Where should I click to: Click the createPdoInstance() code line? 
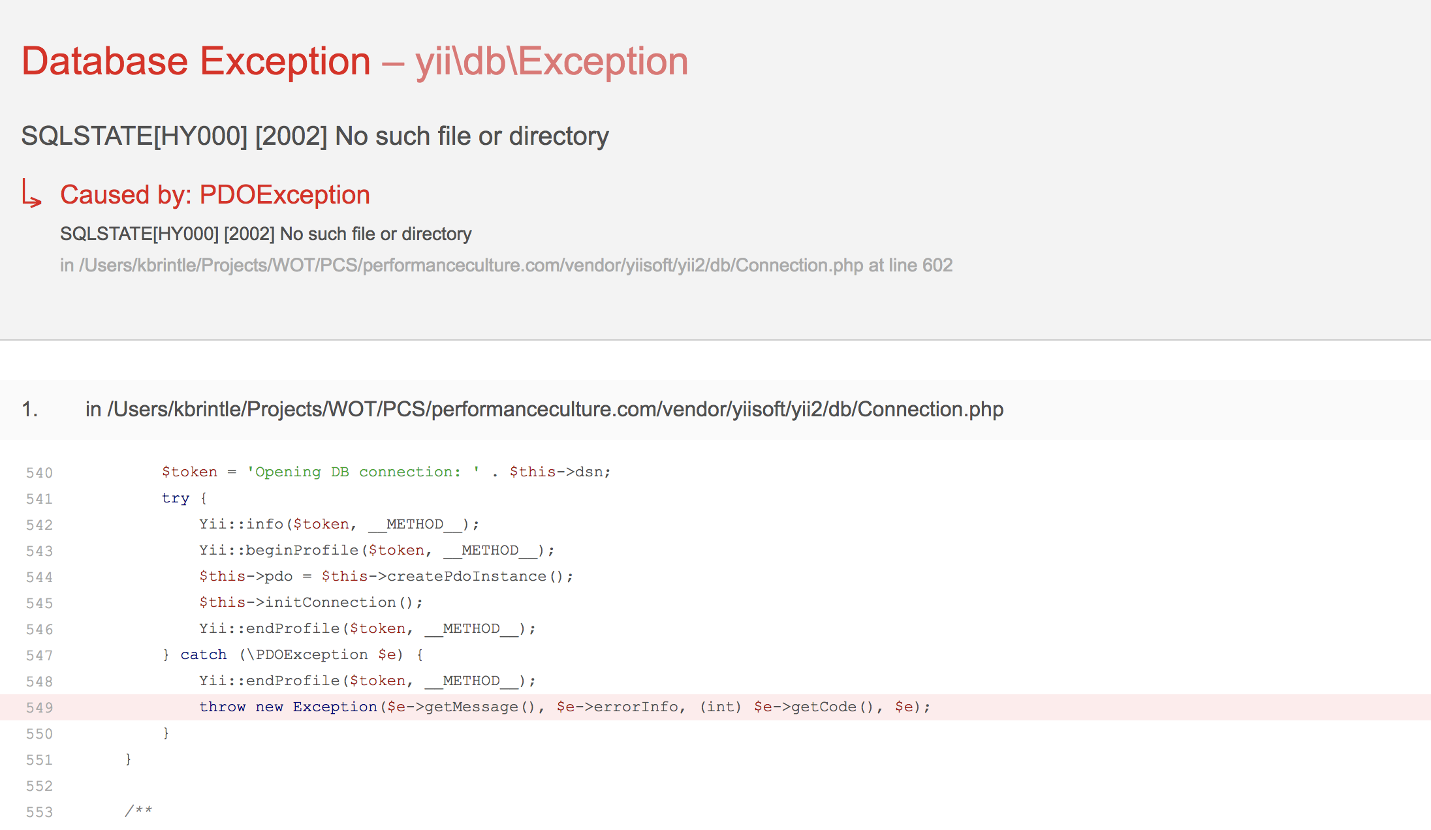[386, 576]
